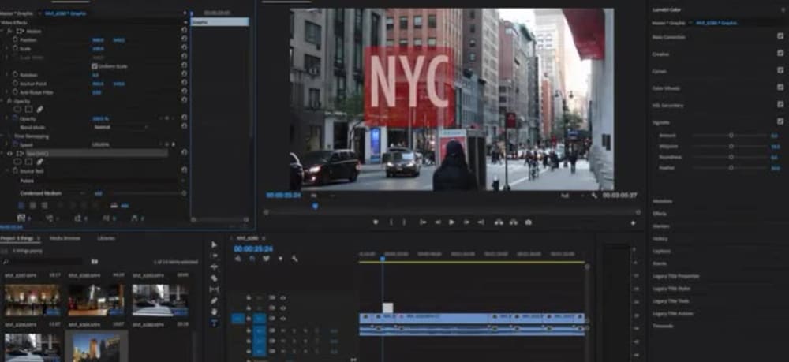Image resolution: width=789 pixels, height=362 pixels.
Task: Toggle Scale stopwatch animation
Action: (15, 49)
